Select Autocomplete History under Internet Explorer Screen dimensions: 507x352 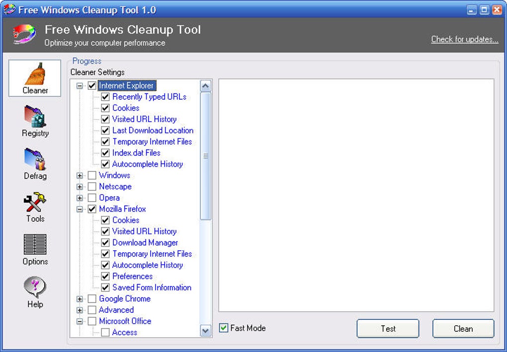click(148, 164)
